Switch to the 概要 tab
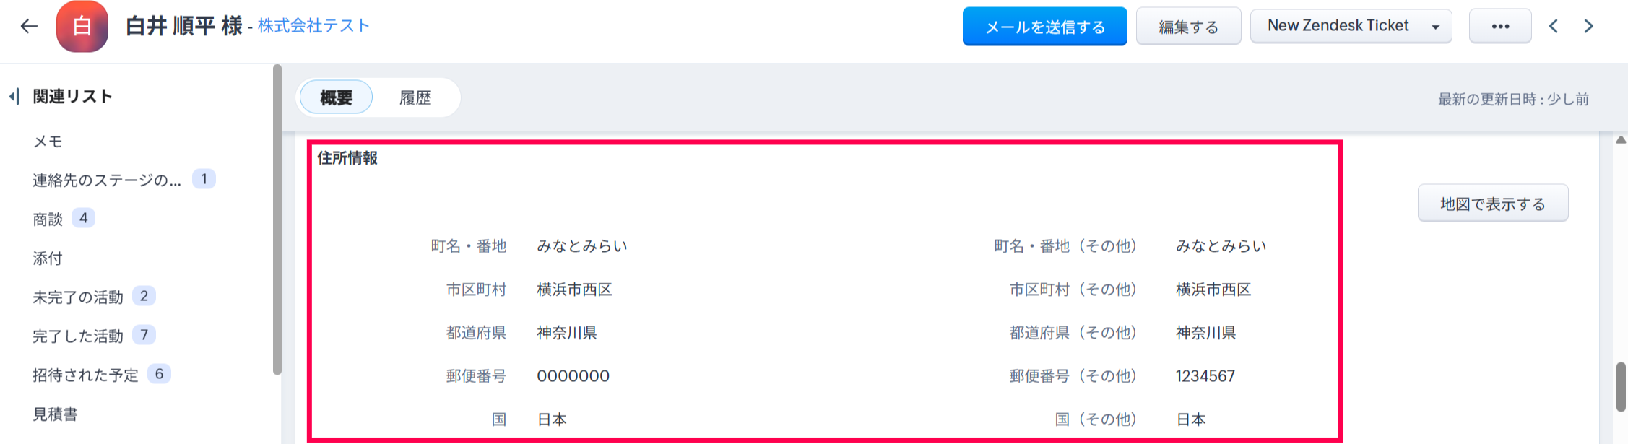Image resolution: width=1628 pixels, height=444 pixels. [336, 97]
